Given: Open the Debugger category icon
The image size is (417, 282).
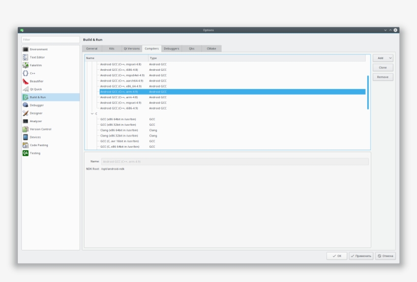Looking at the screenshot, I should 25,105.
